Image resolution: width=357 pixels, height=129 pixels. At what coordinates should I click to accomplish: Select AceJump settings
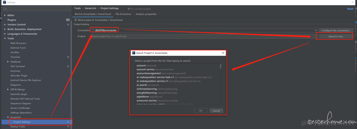15,71
